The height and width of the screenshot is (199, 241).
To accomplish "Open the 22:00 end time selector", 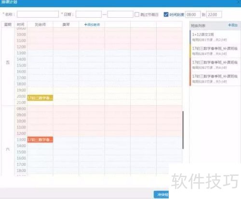I will click(x=214, y=14).
